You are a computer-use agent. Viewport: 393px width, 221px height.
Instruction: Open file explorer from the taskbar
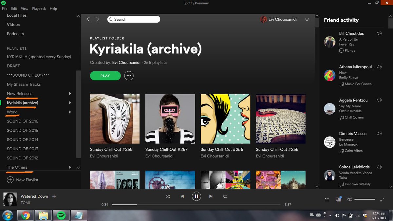[43, 215]
